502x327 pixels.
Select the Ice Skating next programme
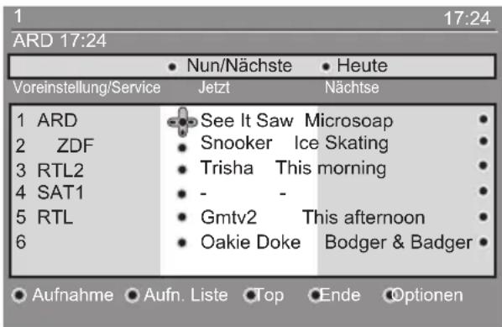342,143
